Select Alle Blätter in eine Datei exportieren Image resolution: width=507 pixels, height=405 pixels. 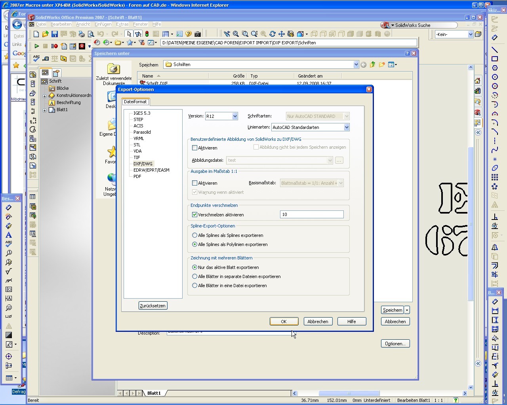coord(194,286)
